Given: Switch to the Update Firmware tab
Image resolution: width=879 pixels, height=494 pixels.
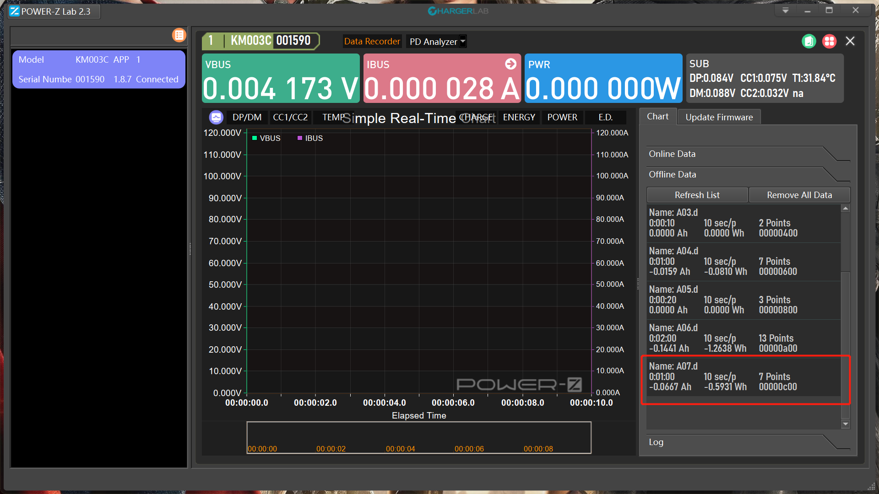Looking at the screenshot, I should 719,118.
